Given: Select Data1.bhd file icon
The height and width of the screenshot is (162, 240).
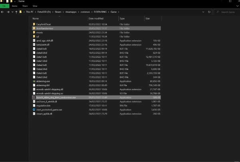Looking at the screenshot, I should pyautogui.click(x=34, y=61).
